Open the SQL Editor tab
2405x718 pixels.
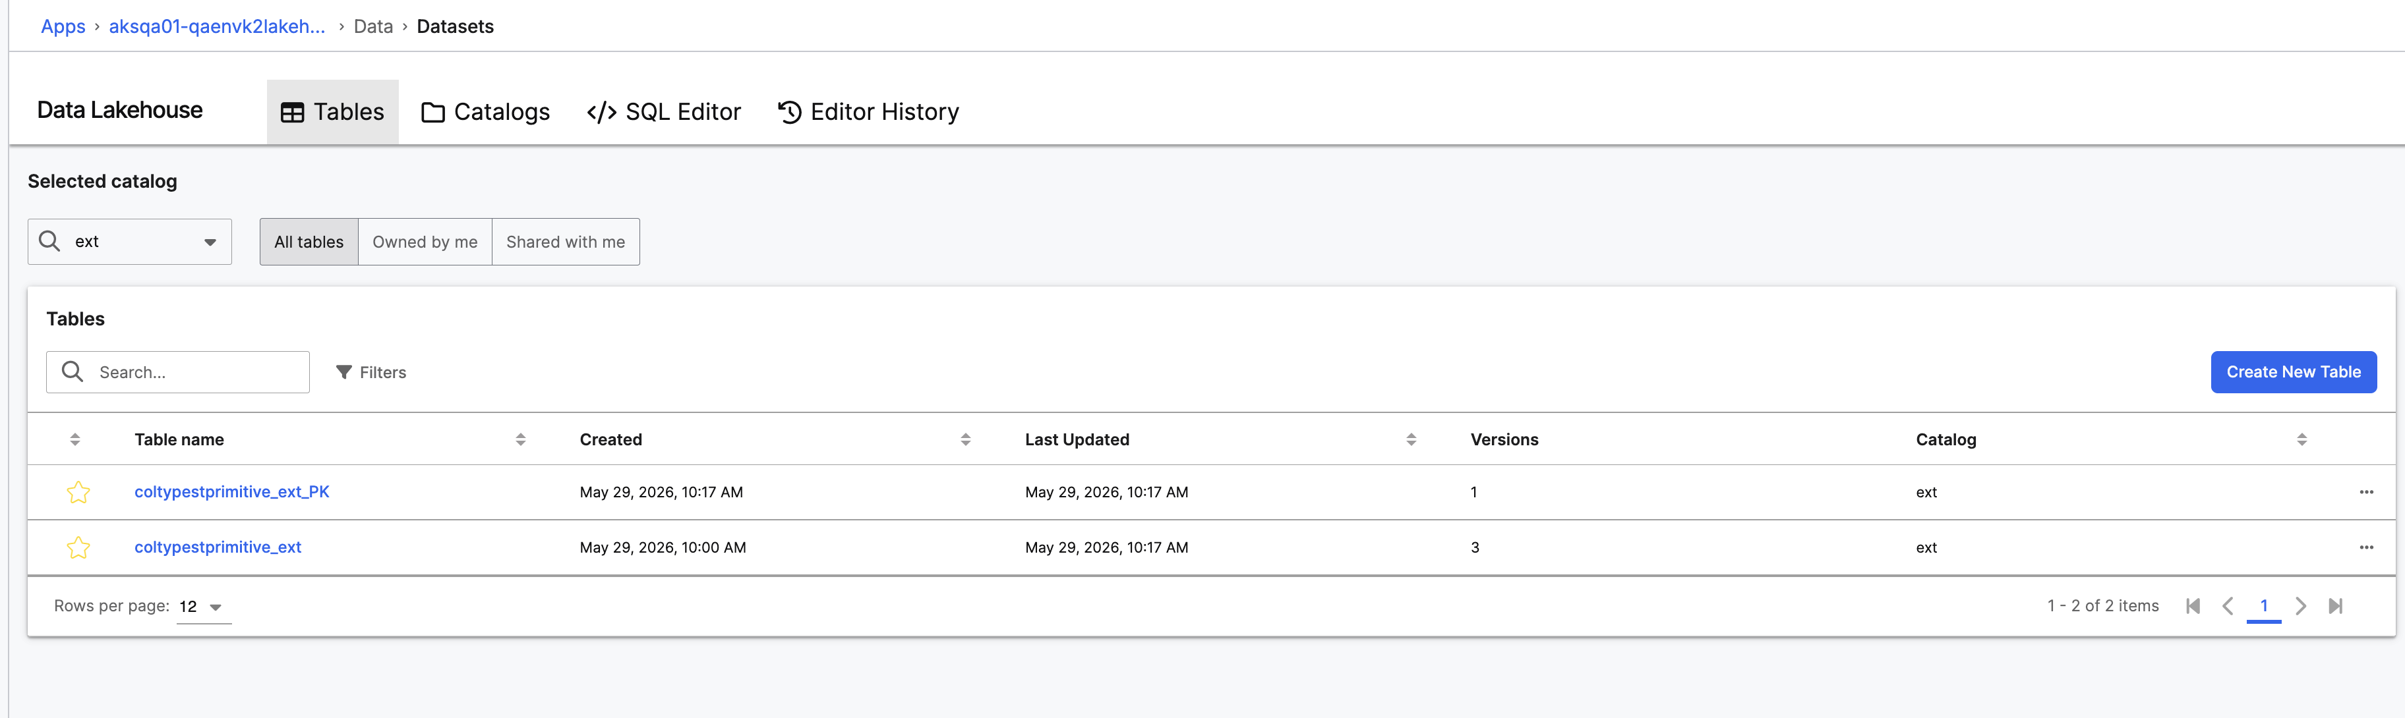tap(664, 112)
